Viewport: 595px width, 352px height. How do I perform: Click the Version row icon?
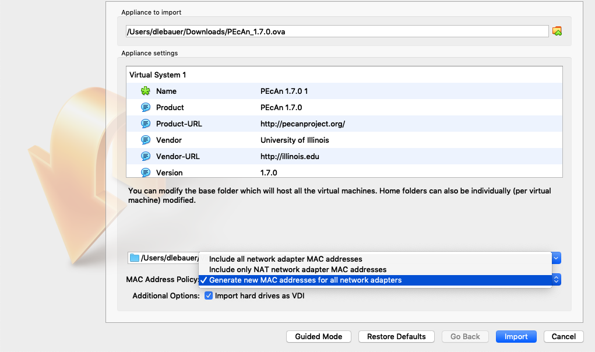pyautogui.click(x=146, y=173)
